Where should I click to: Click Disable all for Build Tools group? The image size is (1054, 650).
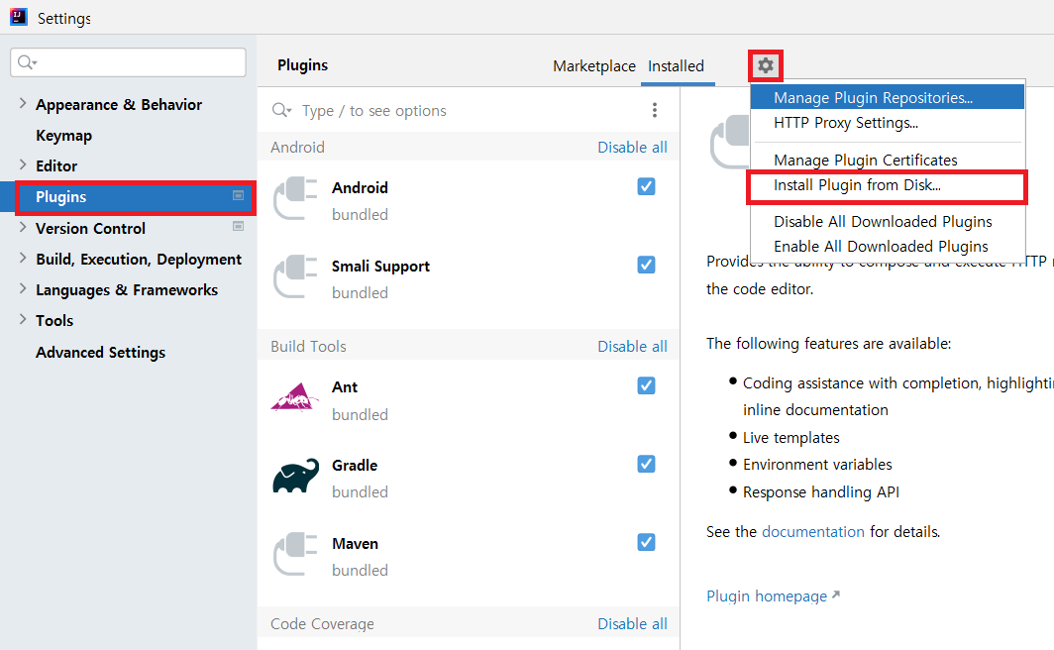coord(633,346)
